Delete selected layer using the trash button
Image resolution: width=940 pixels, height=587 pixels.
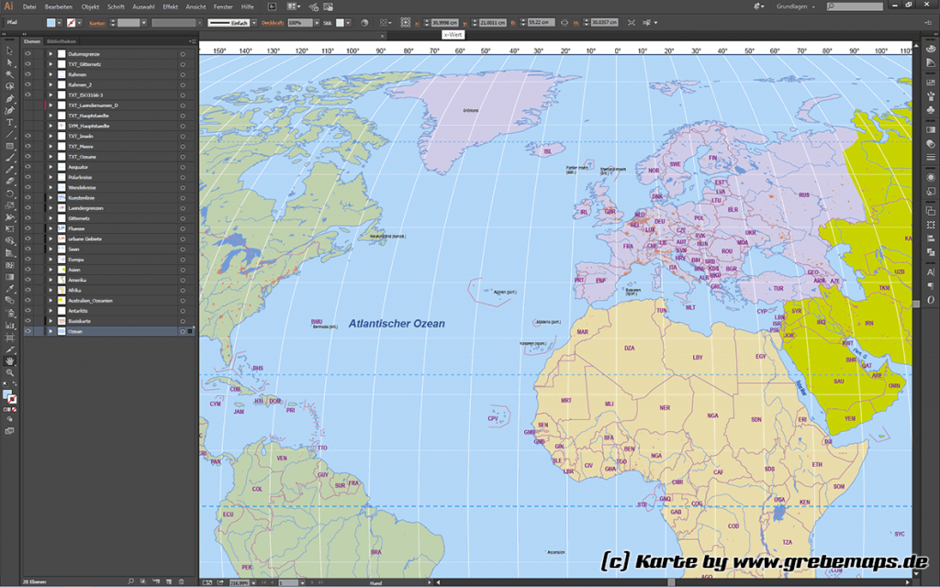[x=181, y=580]
